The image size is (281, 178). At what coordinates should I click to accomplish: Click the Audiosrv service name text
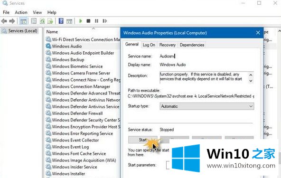[167, 56]
